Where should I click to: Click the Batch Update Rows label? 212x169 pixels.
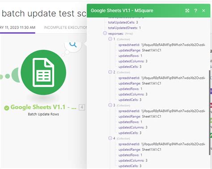coord(43,114)
